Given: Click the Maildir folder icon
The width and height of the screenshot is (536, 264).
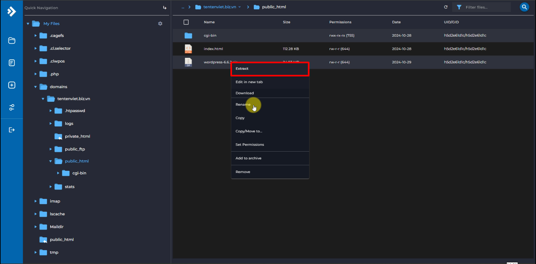Looking at the screenshot, I should [x=43, y=227].
